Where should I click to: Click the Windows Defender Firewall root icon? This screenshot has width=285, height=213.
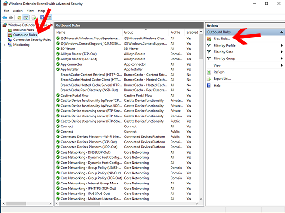pos(5,25)
